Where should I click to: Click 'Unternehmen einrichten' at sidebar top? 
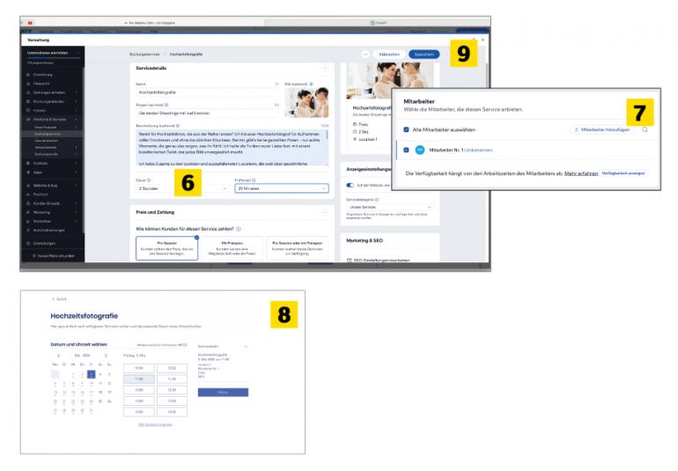point(48,53)
